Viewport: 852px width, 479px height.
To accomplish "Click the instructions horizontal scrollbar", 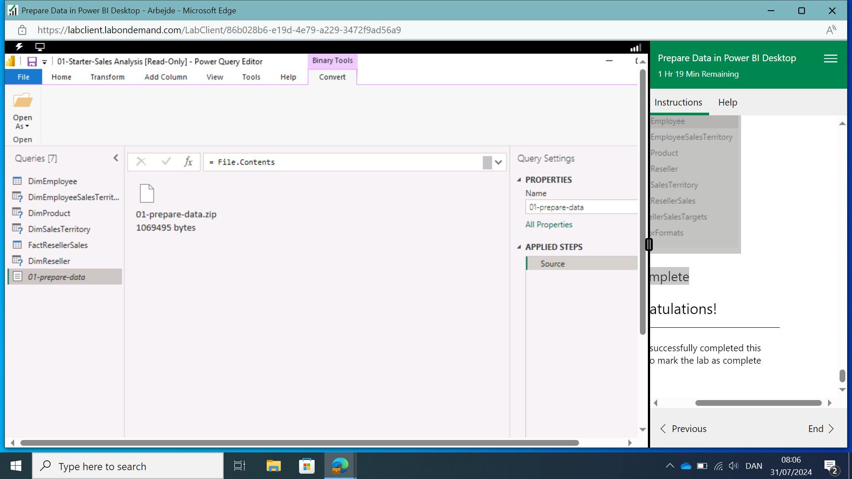I will click(x=758, y=403).
